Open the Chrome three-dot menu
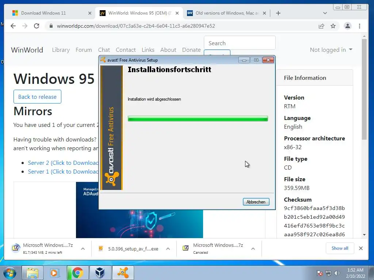Viewport: 374px width, 280px height. pos(359,26)
